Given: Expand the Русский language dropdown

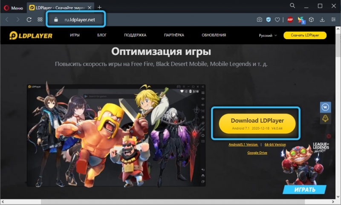Looking at the screenshot, I should pos(268,35).
